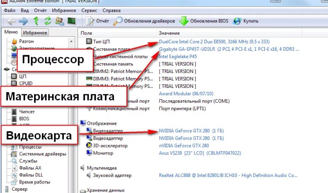Select Чипсет in the tree
Image resolution: width=328 pixels, height=193 pixels.
[27, 112]
